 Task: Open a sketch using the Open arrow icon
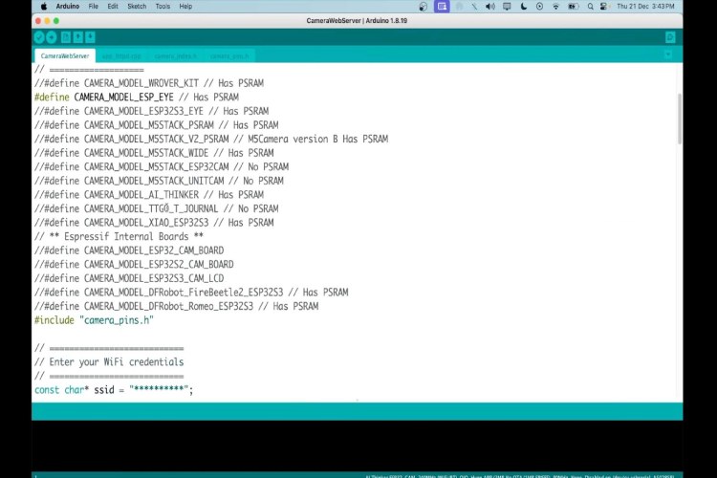(x=78, y=37)
